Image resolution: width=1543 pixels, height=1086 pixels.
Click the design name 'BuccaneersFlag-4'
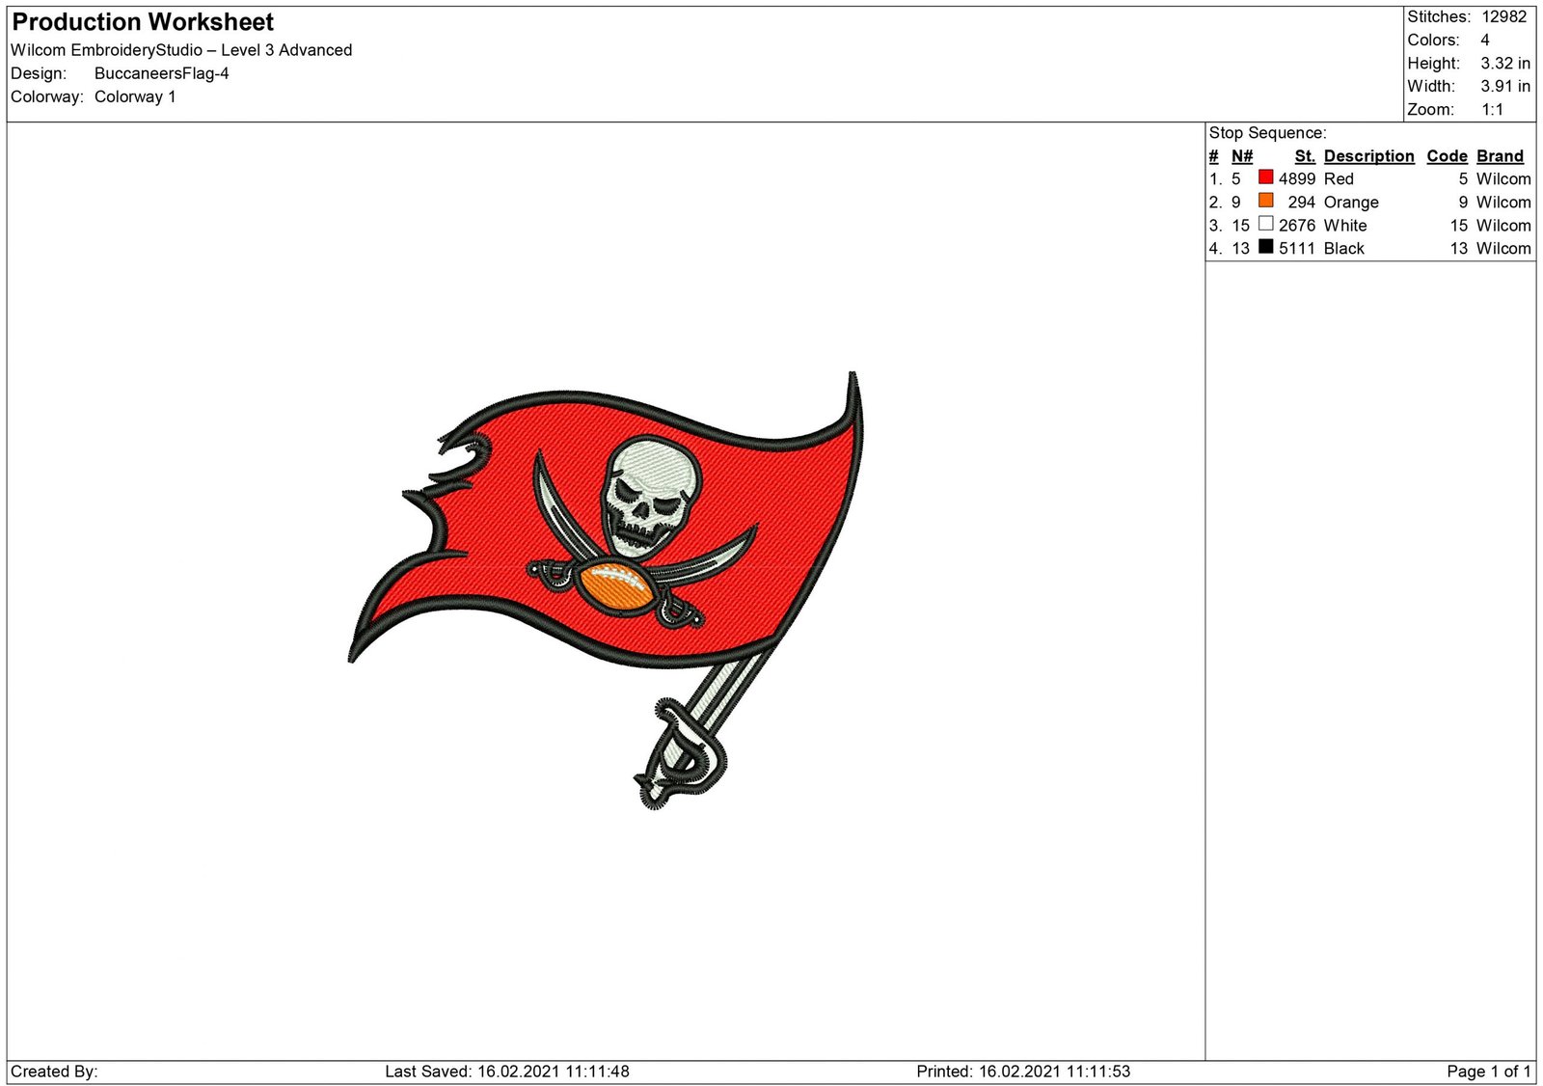(x=162, y=73)
